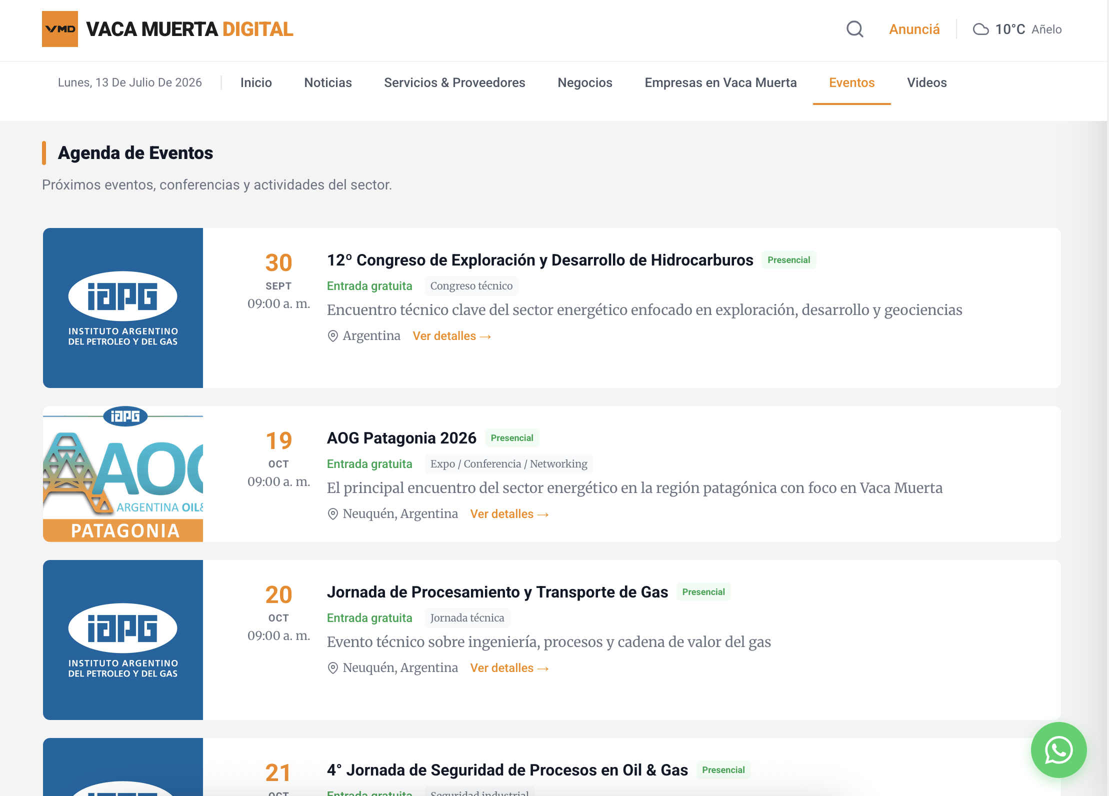Open Jornada de Procesamiento y Transporte title
1109x796 pixels.
point(497,592)
